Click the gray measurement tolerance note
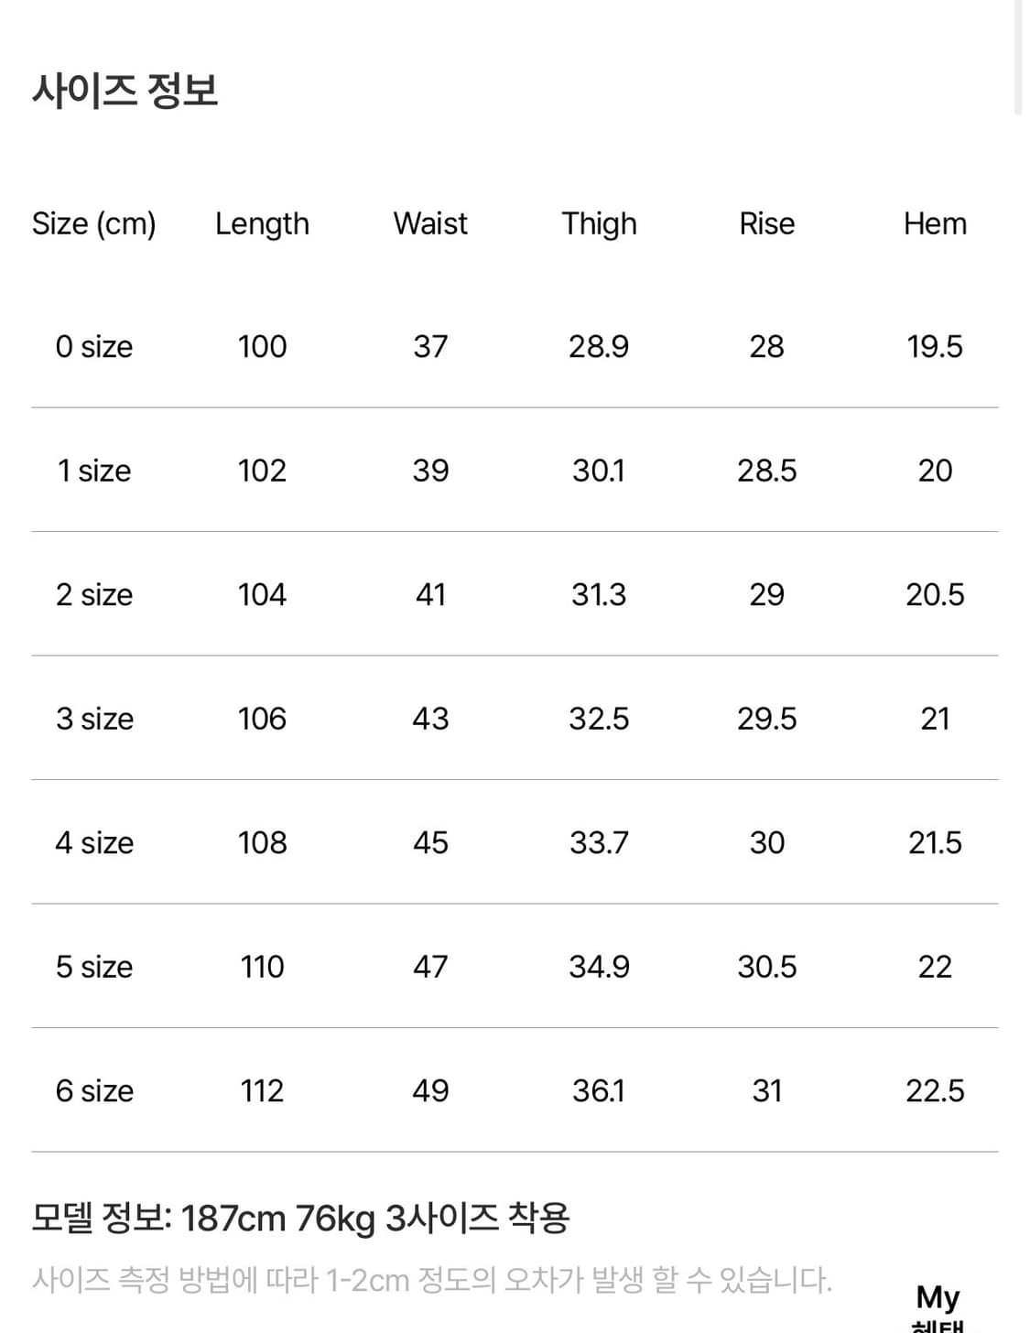The image size is (1030, 1333). coord(432,1279)
